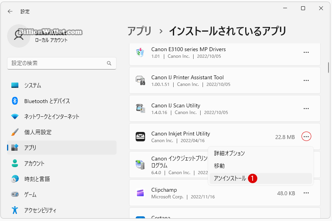Click the アプリ breadcrumb link

click(140, 31)
